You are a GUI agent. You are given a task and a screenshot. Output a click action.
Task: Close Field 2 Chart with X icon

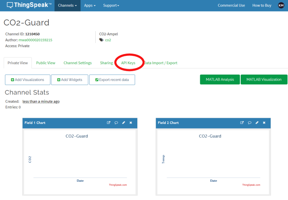coord(264,123)
